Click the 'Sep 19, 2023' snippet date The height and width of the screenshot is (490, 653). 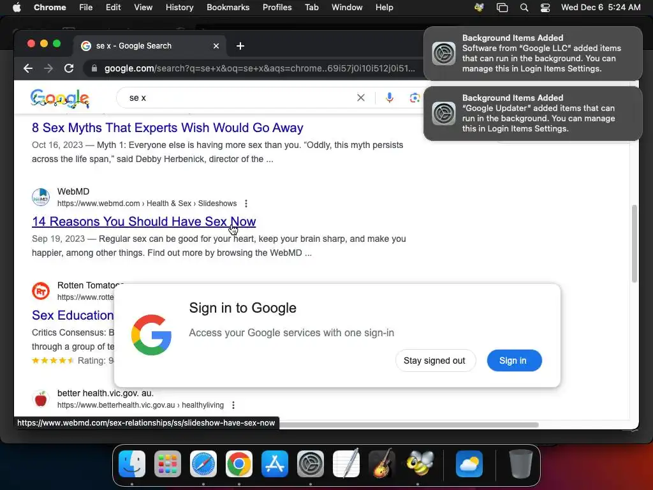tap(58, 239)
